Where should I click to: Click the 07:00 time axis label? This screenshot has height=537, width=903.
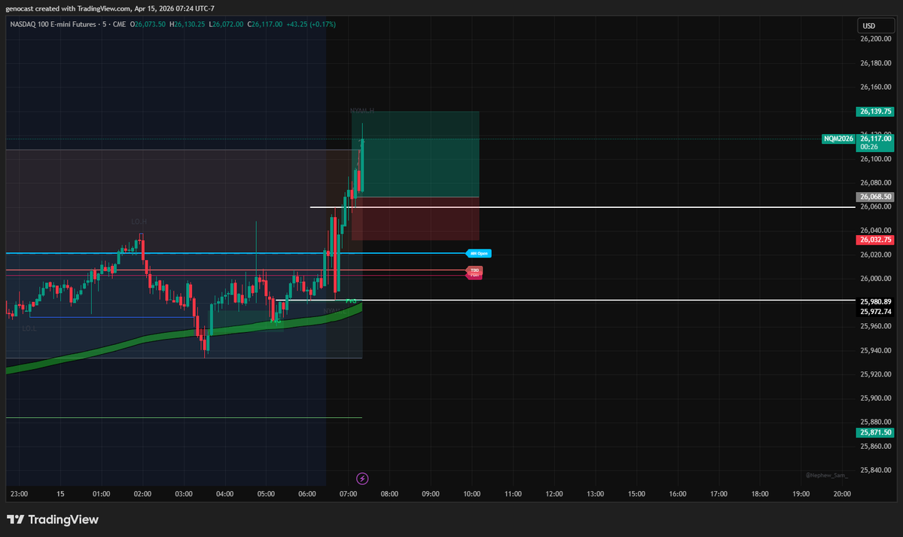pos(349,494)
